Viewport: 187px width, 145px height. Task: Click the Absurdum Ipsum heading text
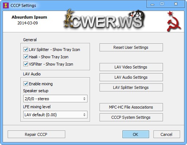pos(29,17)
